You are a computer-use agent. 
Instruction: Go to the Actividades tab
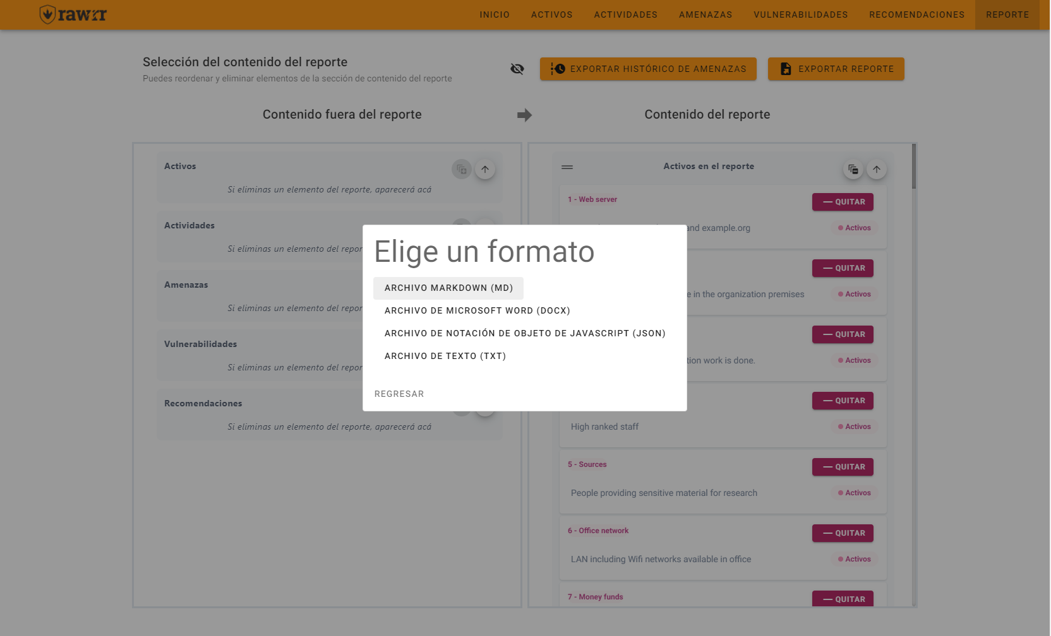click(626, 15)
